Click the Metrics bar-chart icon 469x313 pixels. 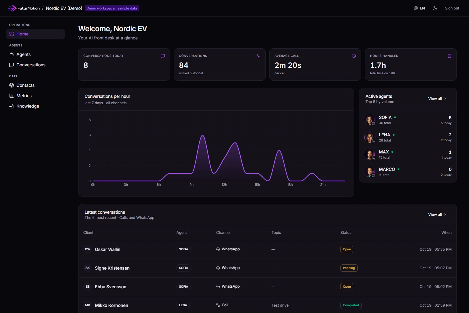[12, 96]
